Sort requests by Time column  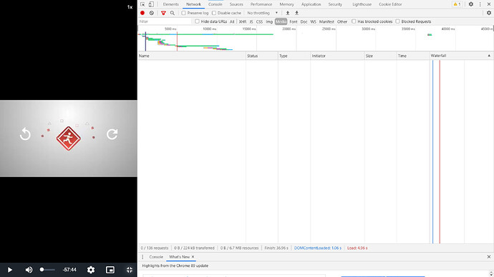(412, 56)
